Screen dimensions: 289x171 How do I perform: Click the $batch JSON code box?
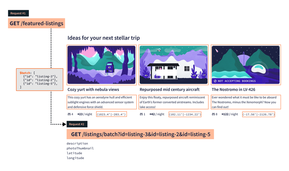click(x=39, y=80)
